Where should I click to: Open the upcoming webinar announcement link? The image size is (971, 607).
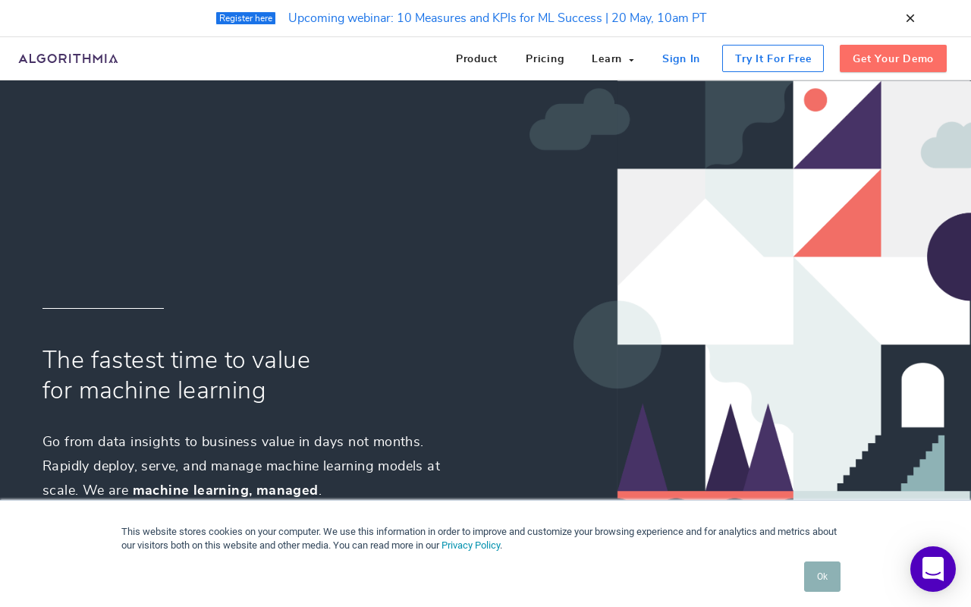point(497,18)
